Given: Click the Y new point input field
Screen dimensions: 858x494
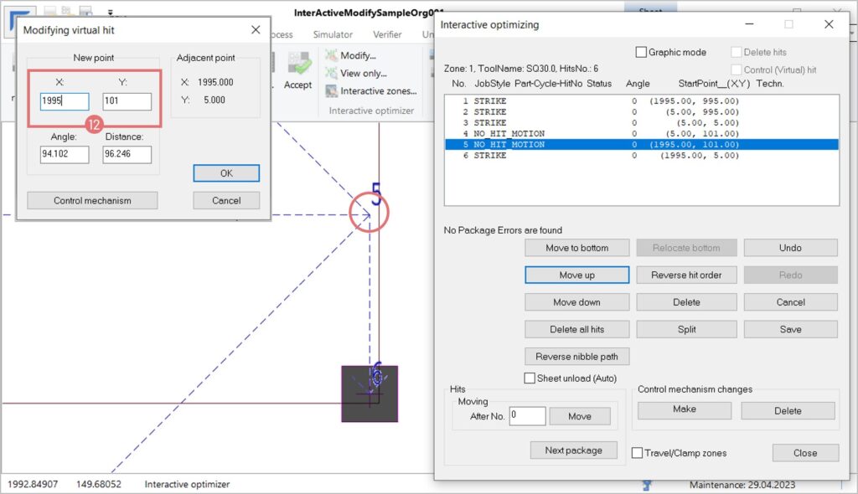Looking at the screenshot, I should pyautogui.click(x=127, y=101).
